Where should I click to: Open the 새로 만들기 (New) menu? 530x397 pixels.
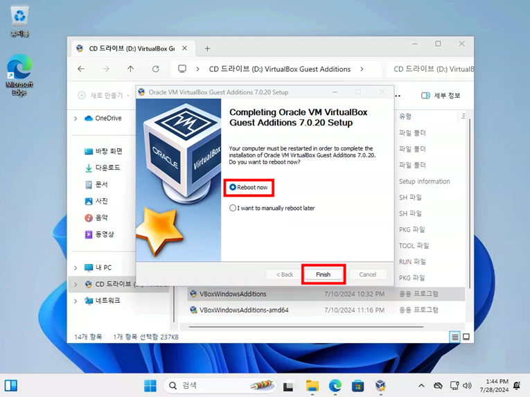click(104, 96)
